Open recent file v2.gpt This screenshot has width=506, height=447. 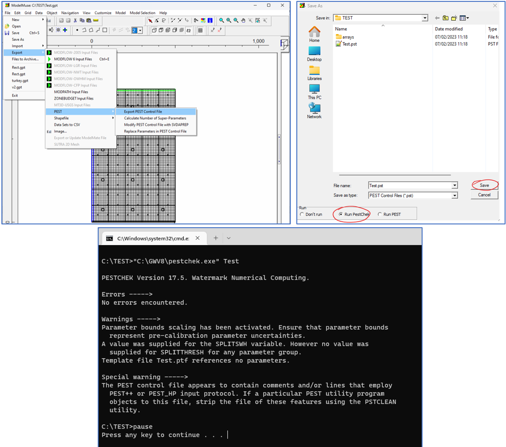(x=17, y=87)
